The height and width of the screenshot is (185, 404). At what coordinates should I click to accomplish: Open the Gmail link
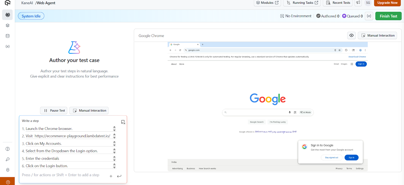click(336, 64)
